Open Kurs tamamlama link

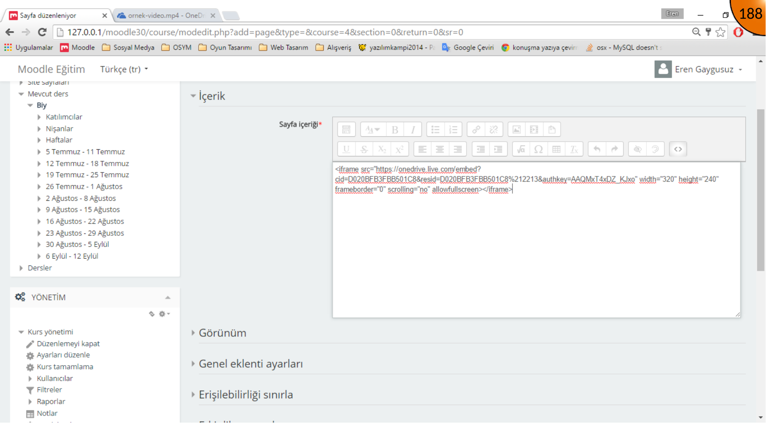pos(65,367)
